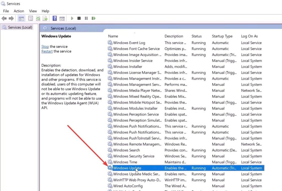
Task: Click the Start Service play icon
Action: (72, 18)
